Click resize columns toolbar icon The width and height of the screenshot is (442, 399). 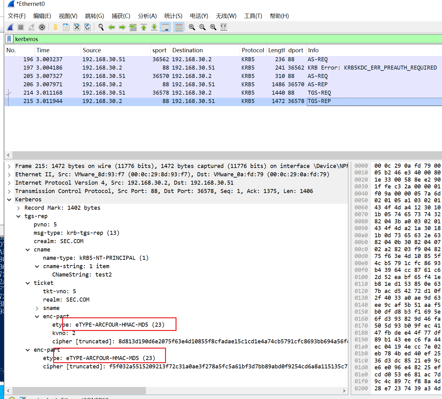pos(224,27)
